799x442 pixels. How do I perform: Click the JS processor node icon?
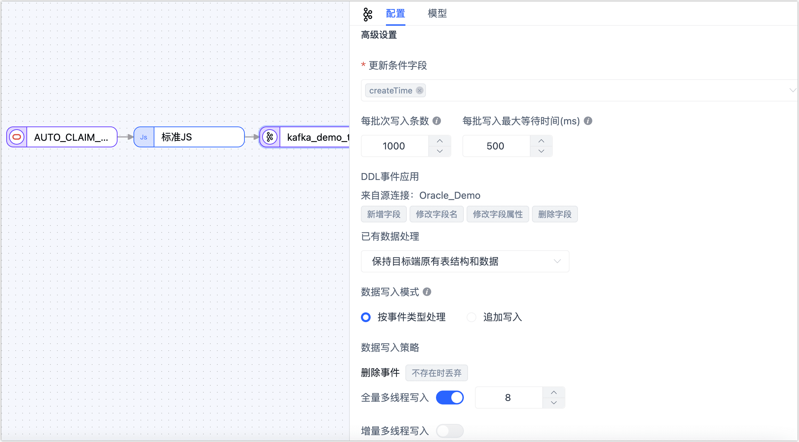point(144,137)
